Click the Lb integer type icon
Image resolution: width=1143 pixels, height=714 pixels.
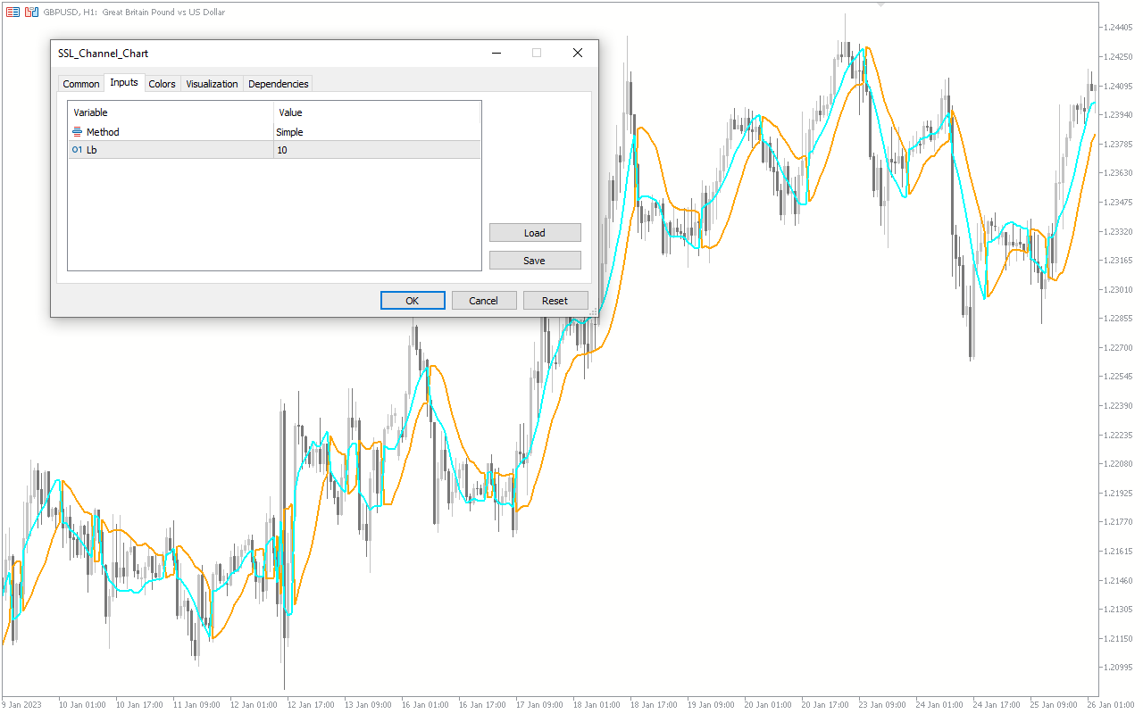[x=77, y=150]
